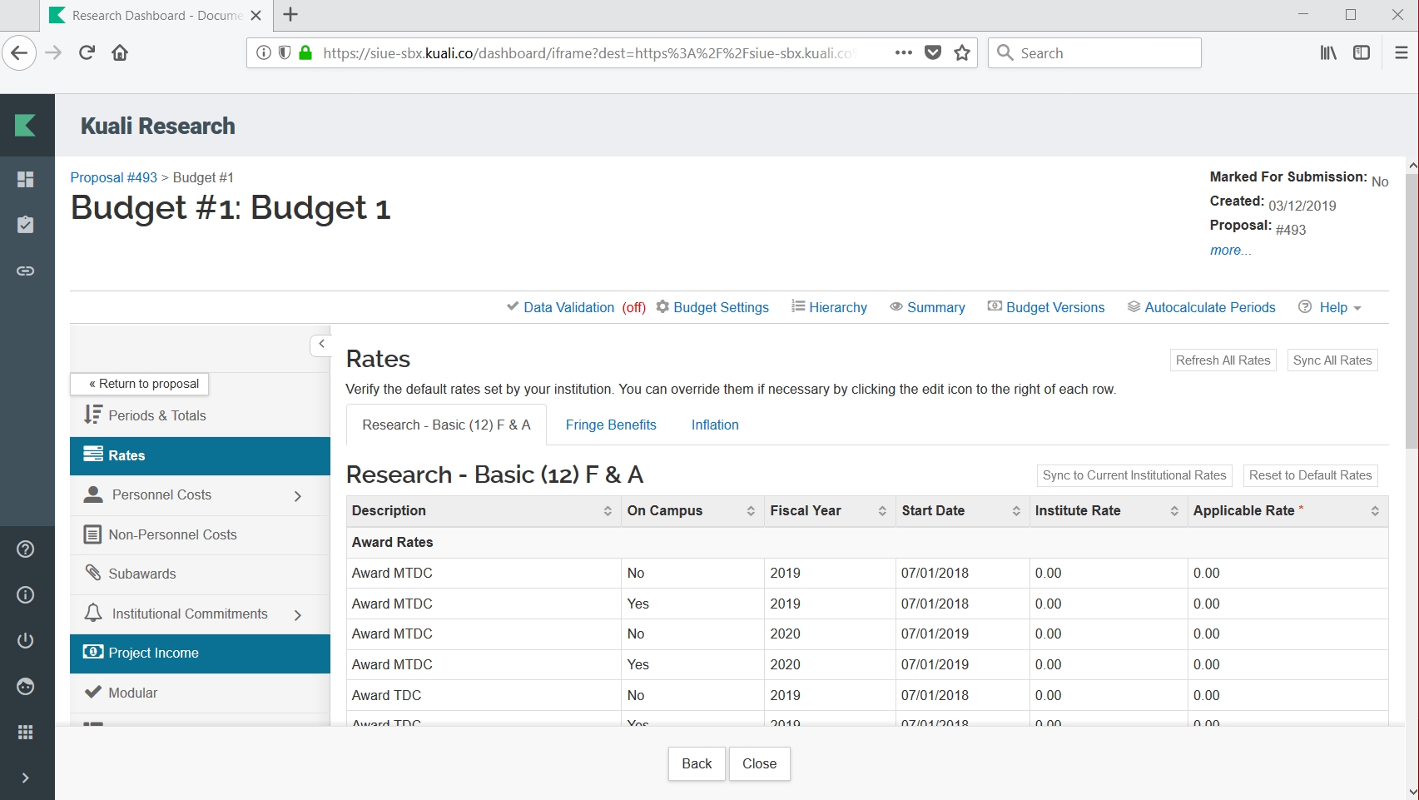Open the apps grid icon near the sidebar bottom
Viewport: 1419px width, 800px height.
point(26,732)
